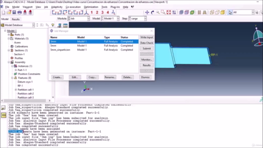Image resolution: width=263 pixels, height=148 pixels.
Task: Click the Auto-Fit View icon
Action: [169, 12]
